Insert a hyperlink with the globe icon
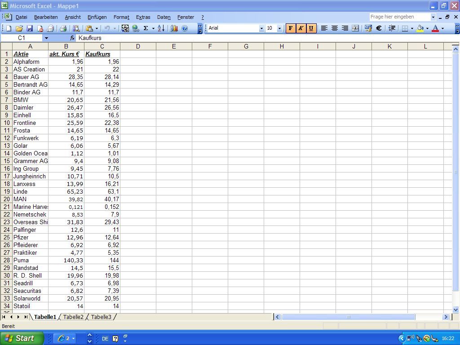 (x=135, y=28)
